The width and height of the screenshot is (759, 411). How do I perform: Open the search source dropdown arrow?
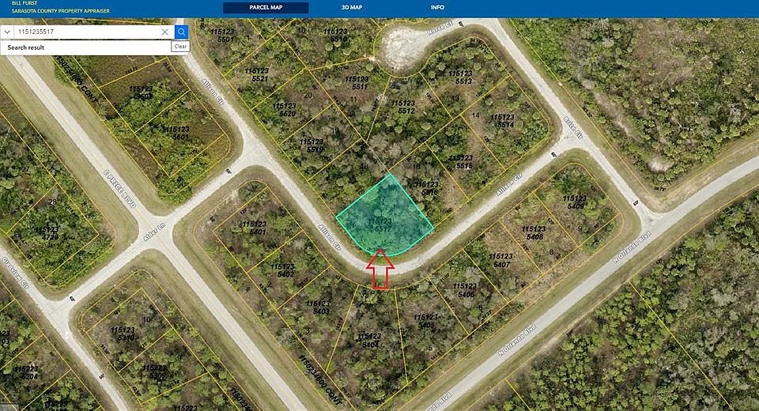7,32
